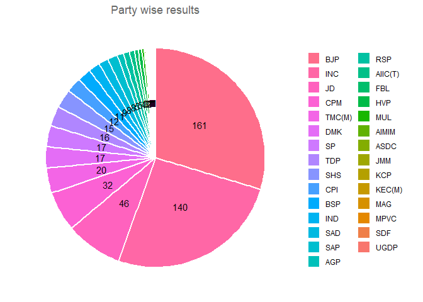The width and height of the screenshot is (423, 302).
Task: Click the INC legend color swatch
Action: 313,74
